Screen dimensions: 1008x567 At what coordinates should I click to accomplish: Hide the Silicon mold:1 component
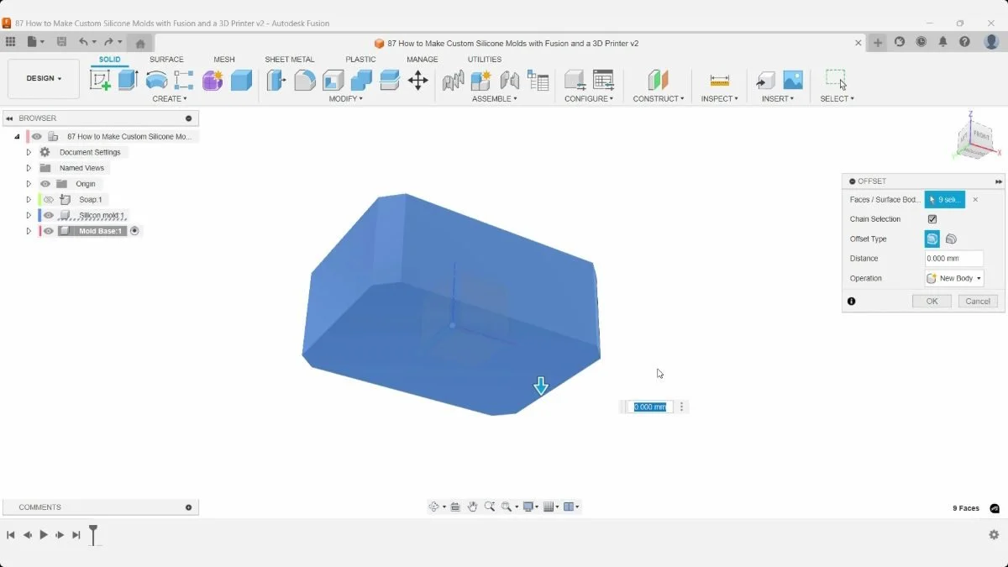click(48, 215)
